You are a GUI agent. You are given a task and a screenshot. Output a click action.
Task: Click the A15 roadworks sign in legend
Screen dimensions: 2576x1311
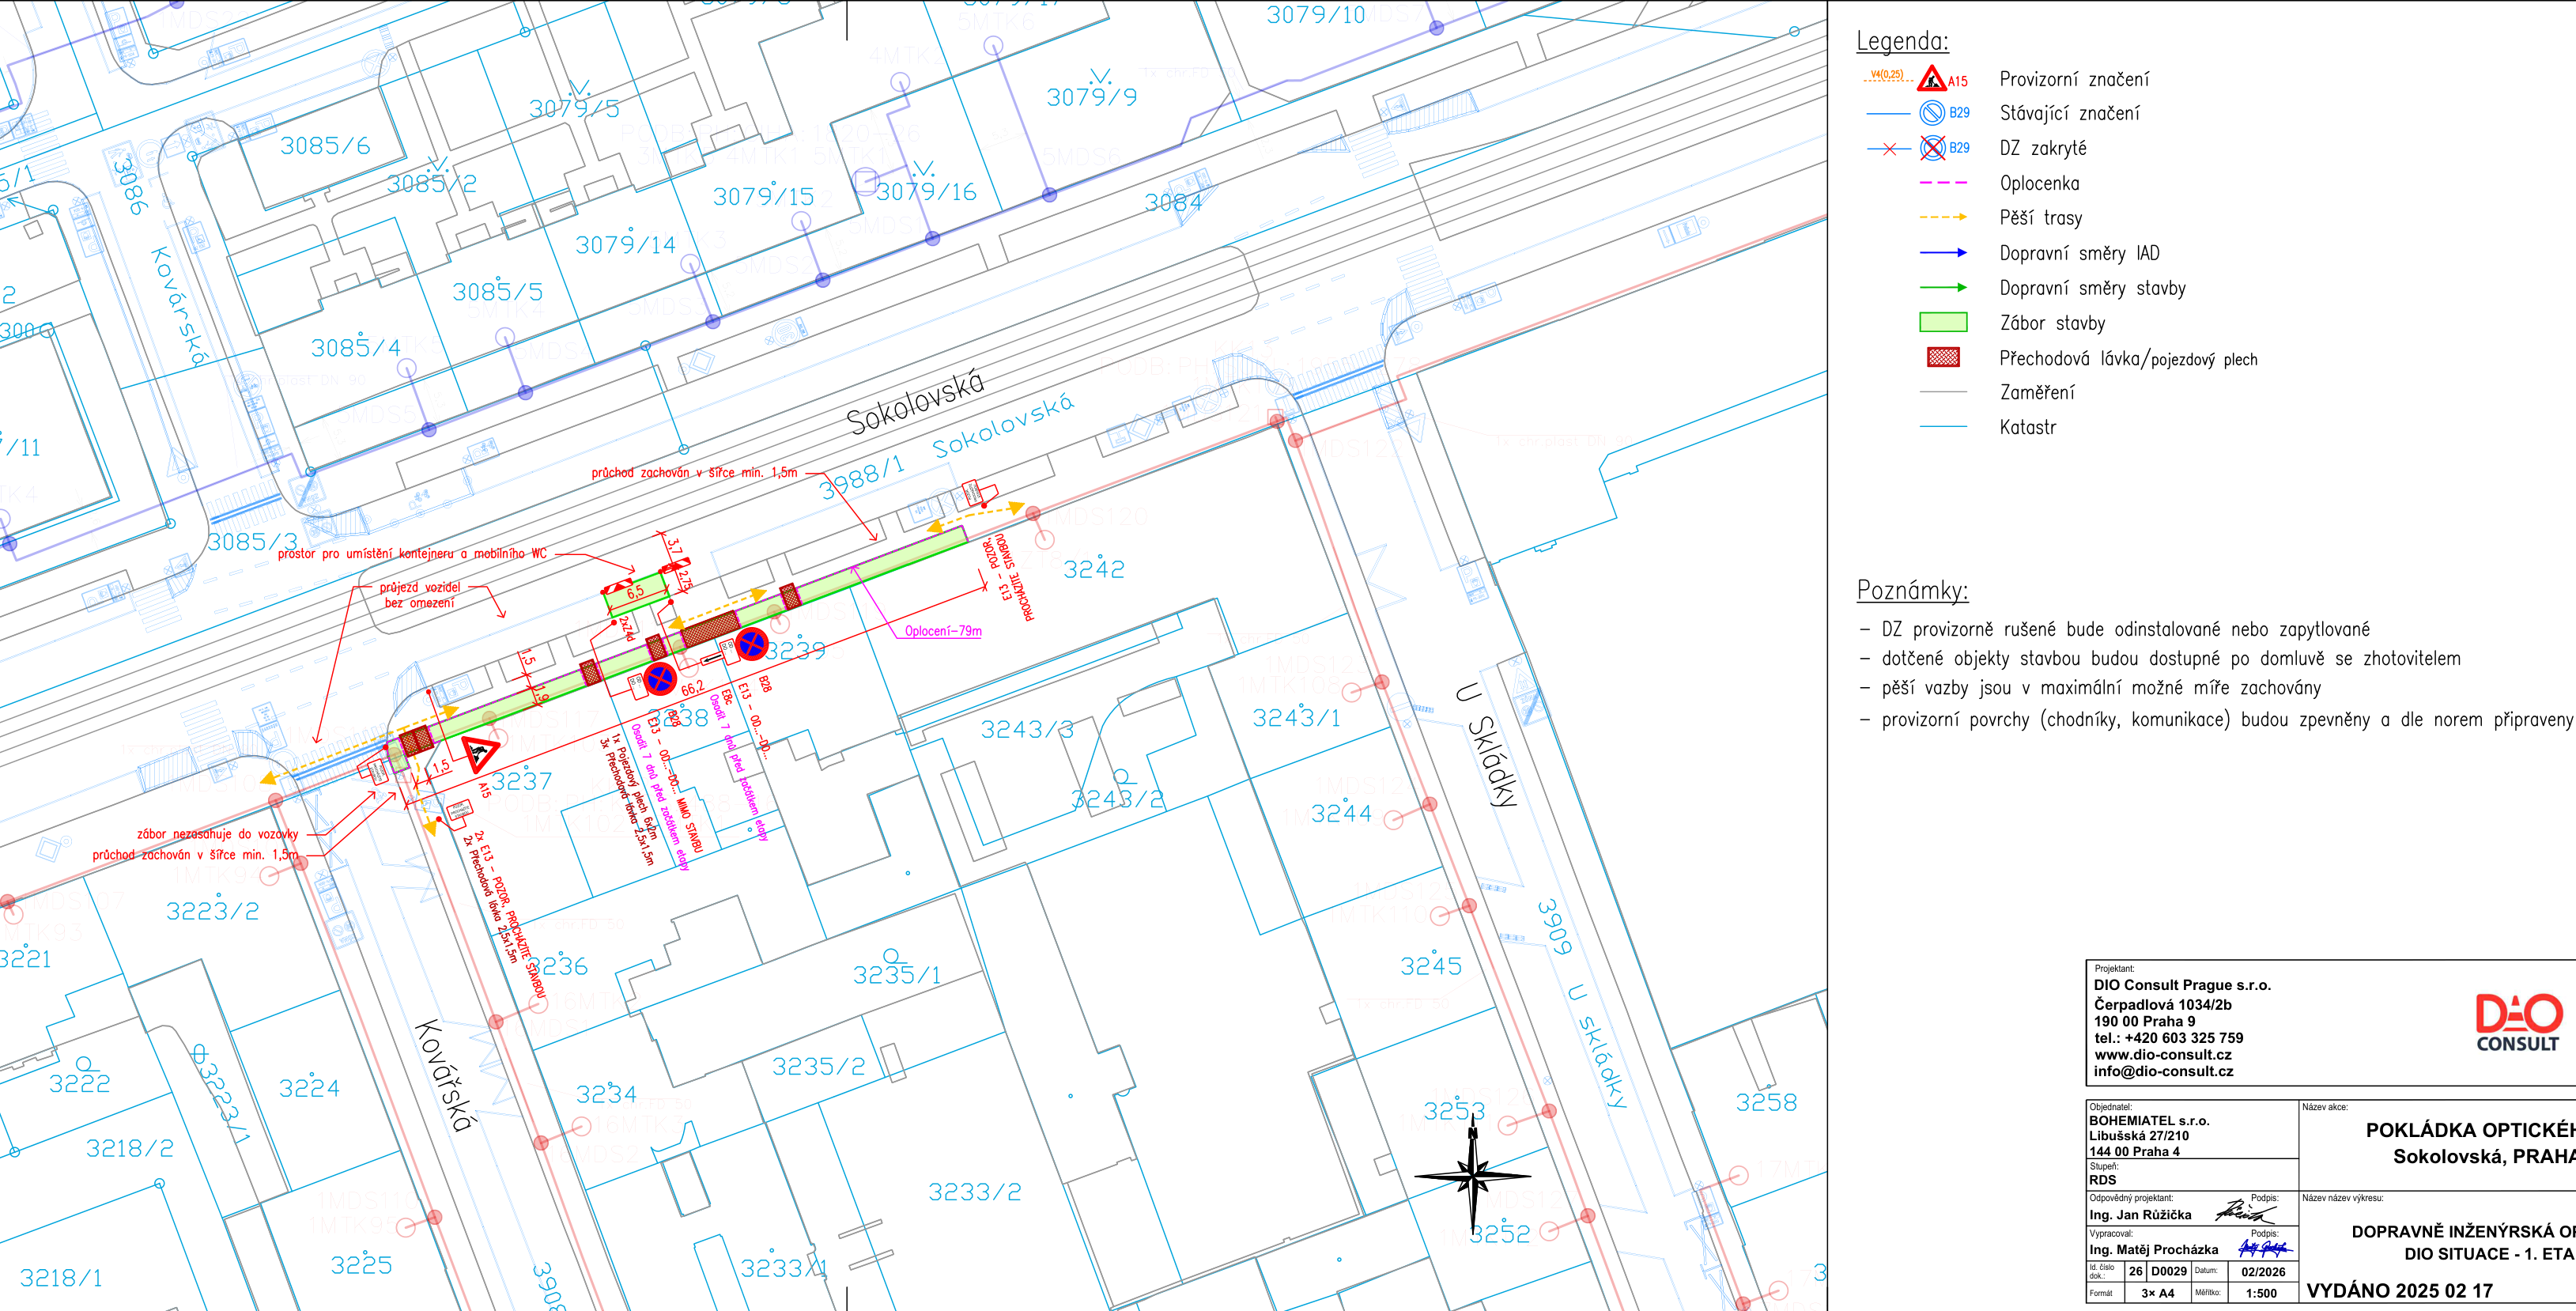pyautogui.click(x=1931, y=79)
